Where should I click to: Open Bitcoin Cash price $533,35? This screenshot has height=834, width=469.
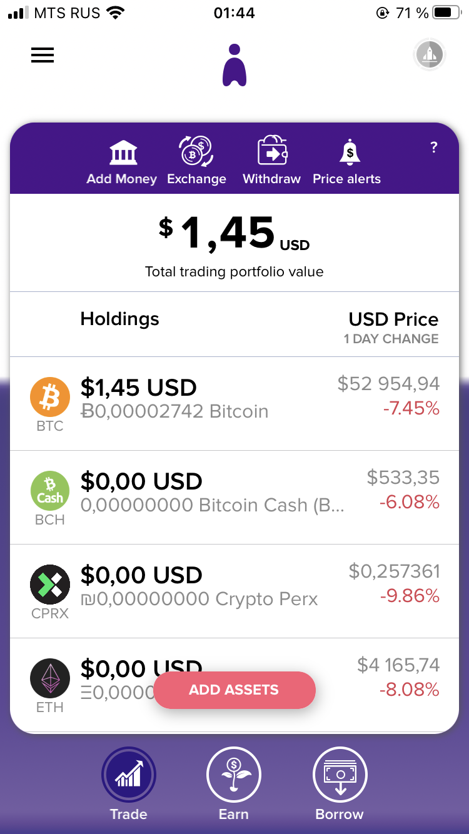(403, 478)
